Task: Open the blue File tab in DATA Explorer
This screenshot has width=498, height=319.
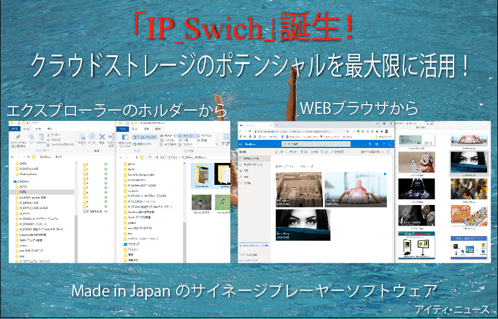Action: pyautogui.click(x=14, y=129)
